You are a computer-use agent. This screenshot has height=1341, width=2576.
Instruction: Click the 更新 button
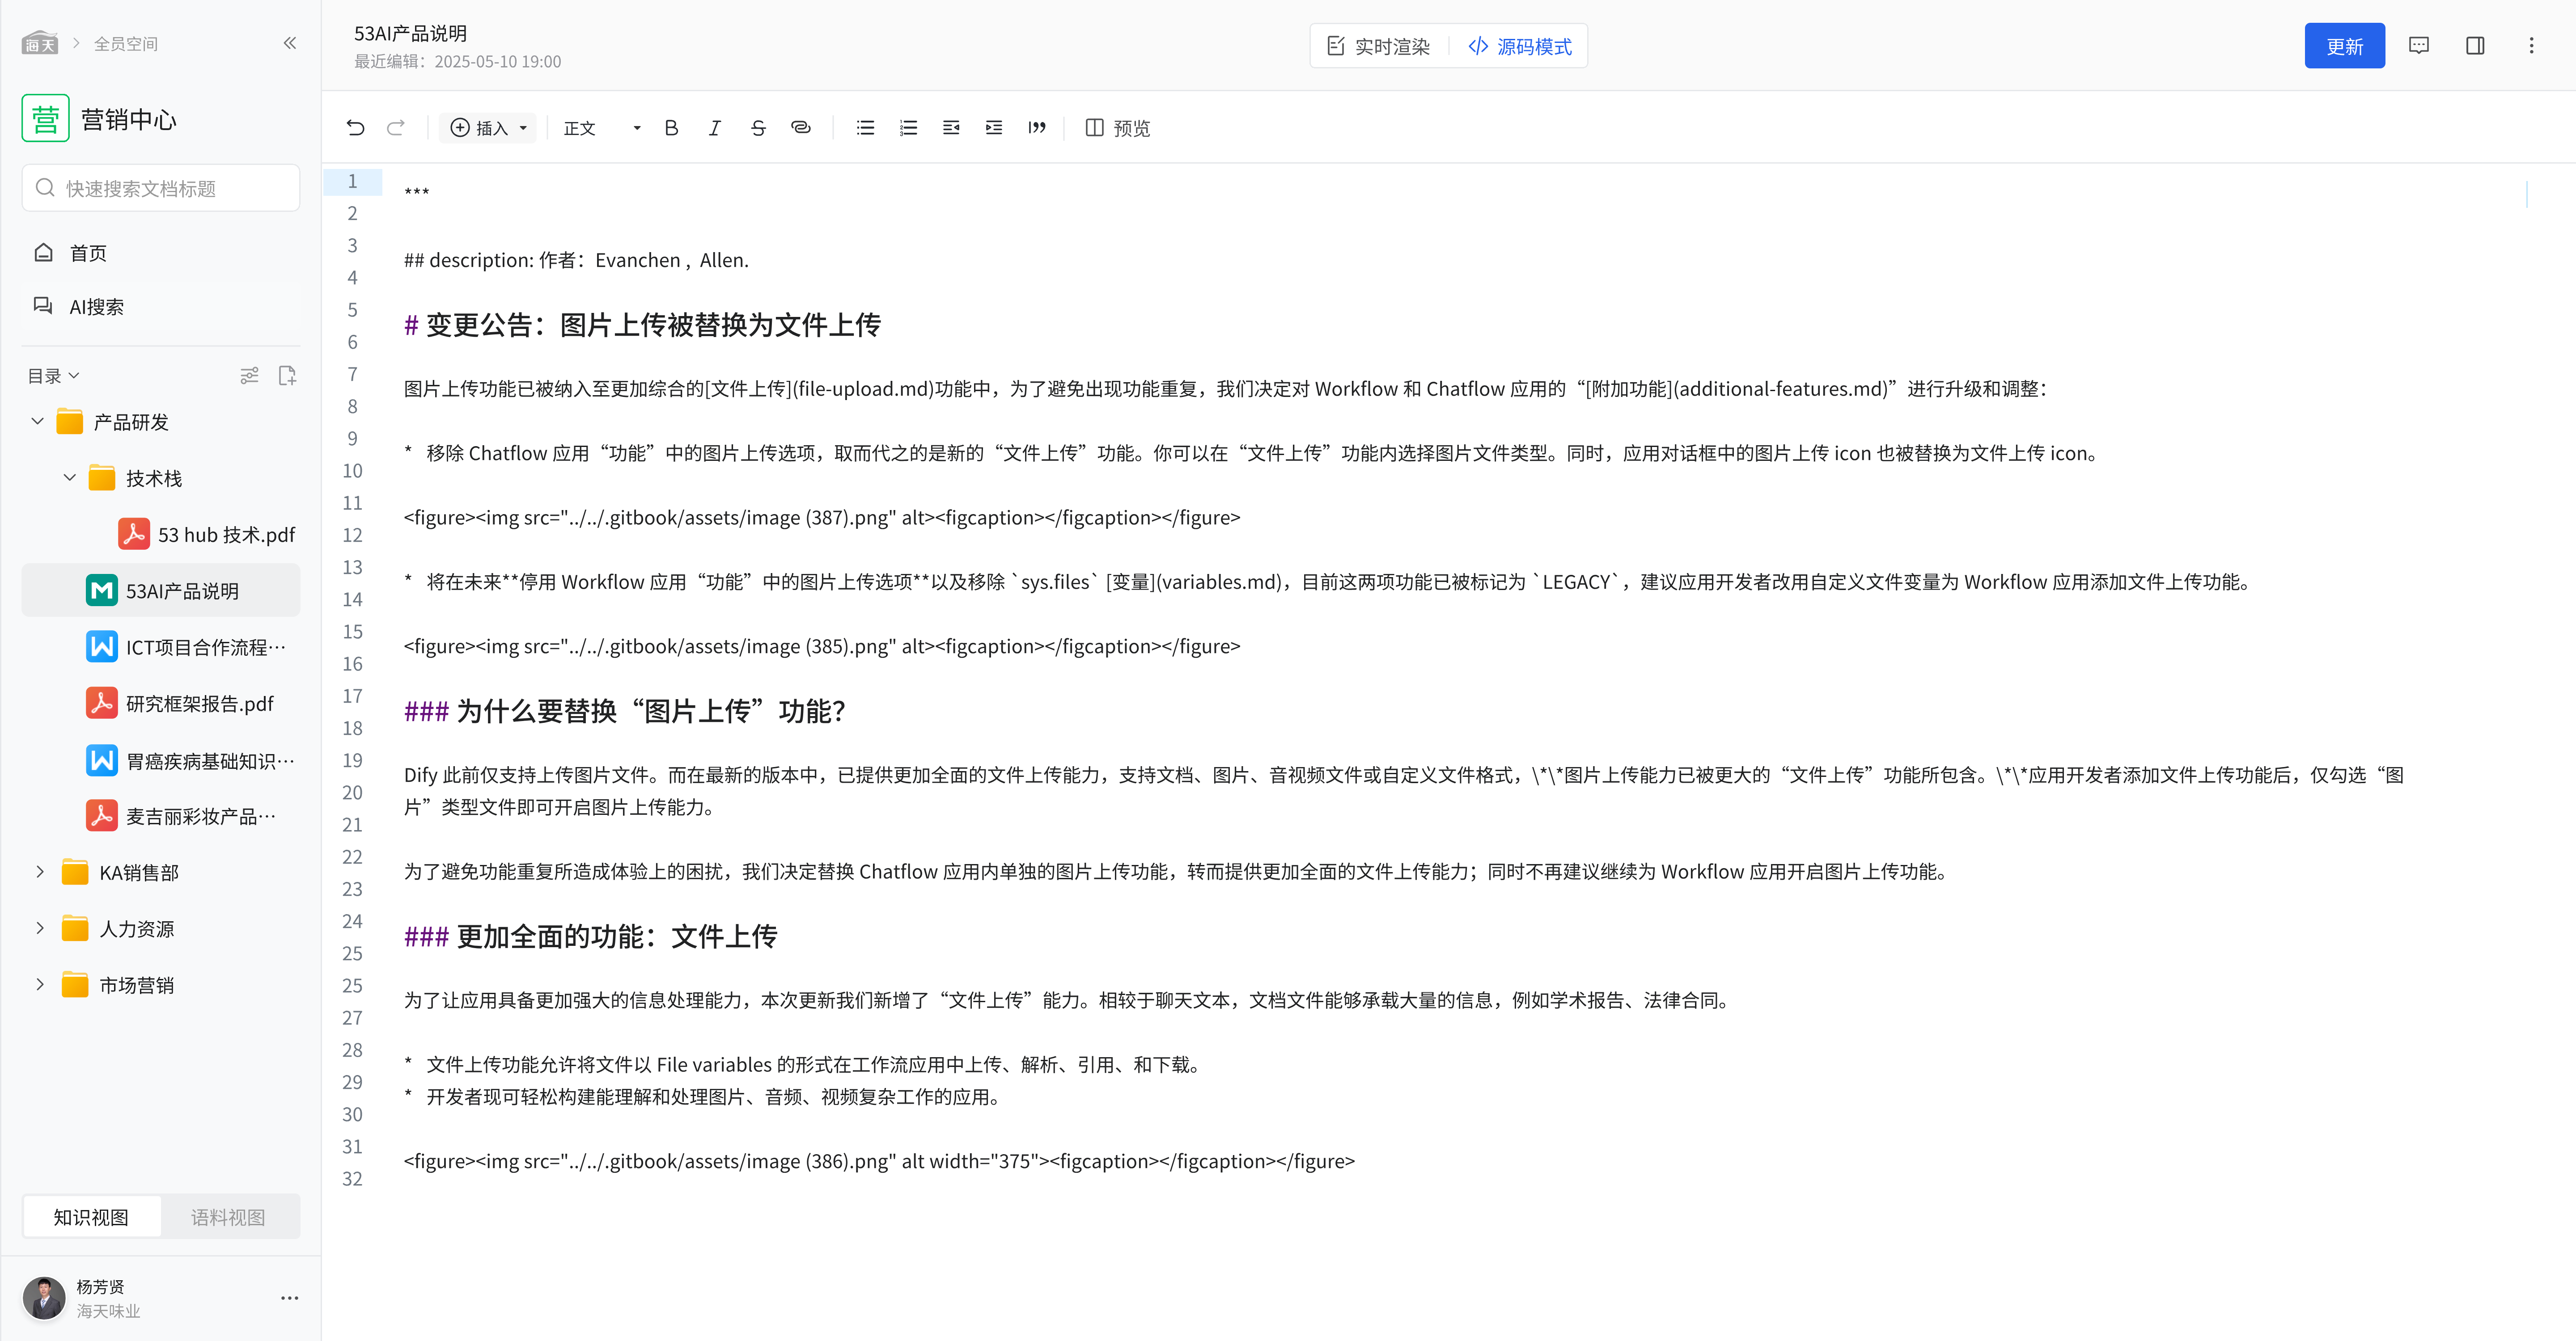pos(2343,46)
